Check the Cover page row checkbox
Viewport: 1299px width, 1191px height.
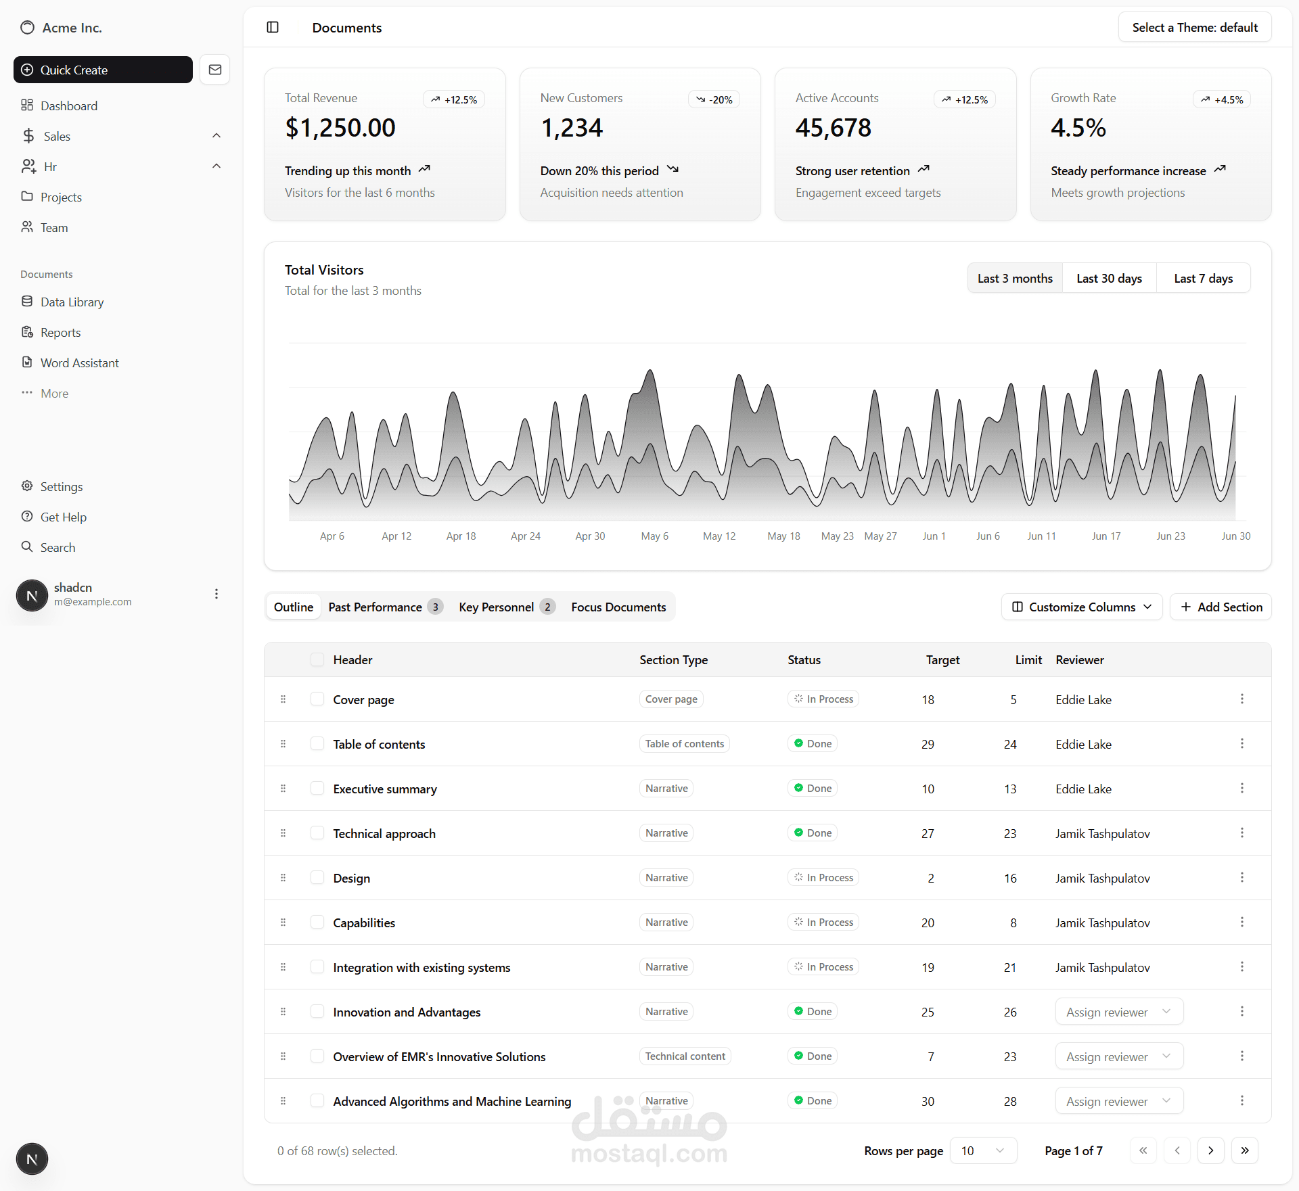(317, 699)
